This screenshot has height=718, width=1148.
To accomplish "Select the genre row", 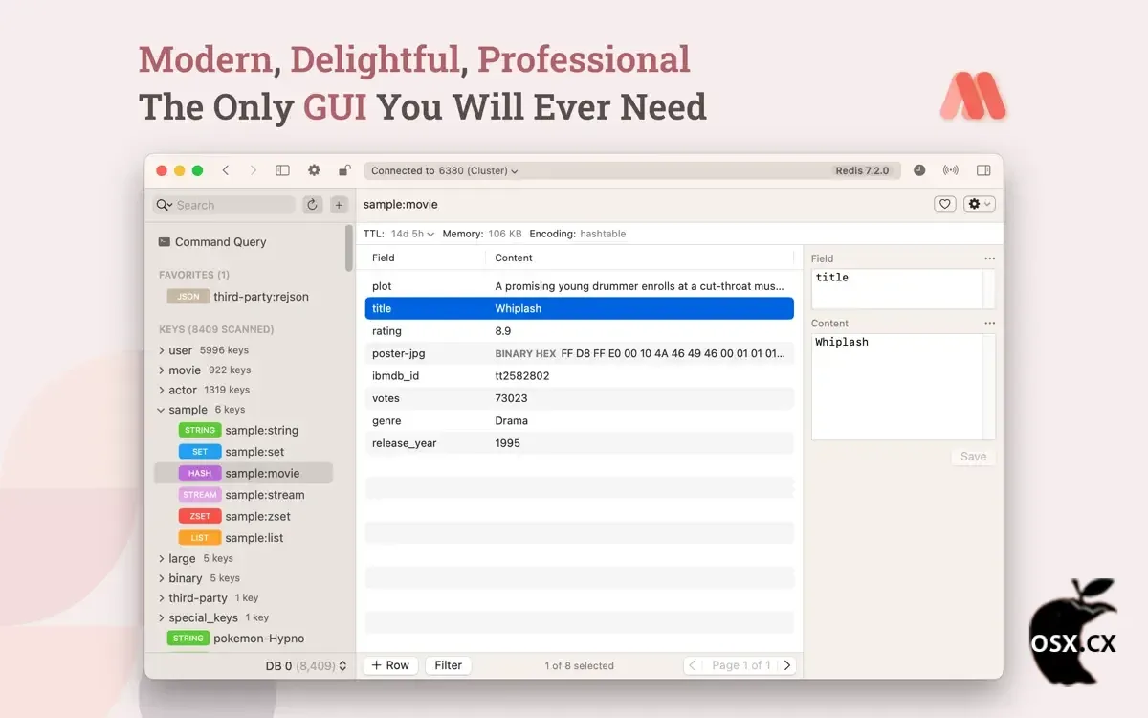I will pyautogui.click(x=580, y=421).
